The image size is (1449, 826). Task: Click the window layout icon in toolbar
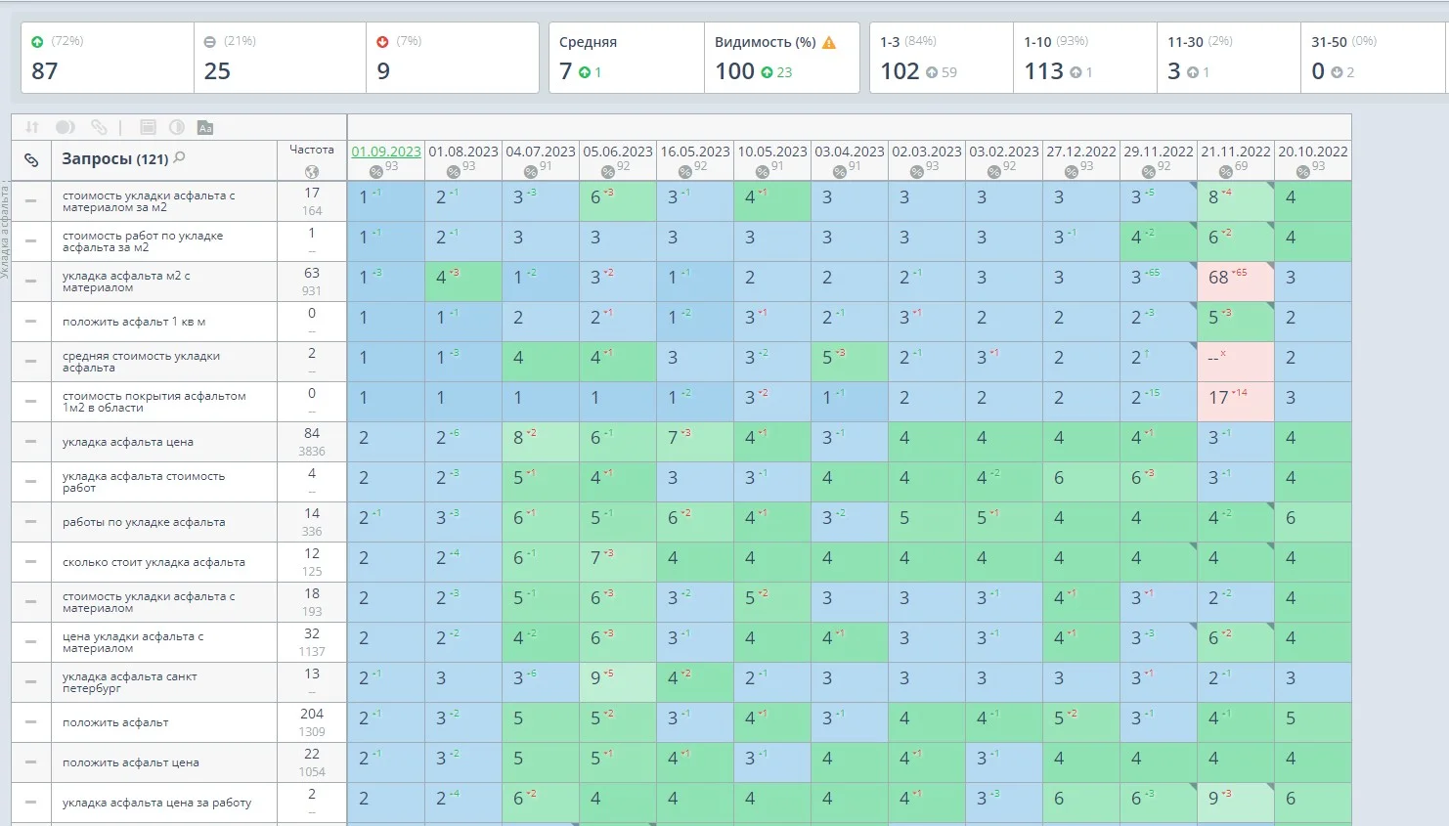tap(148, 127)
